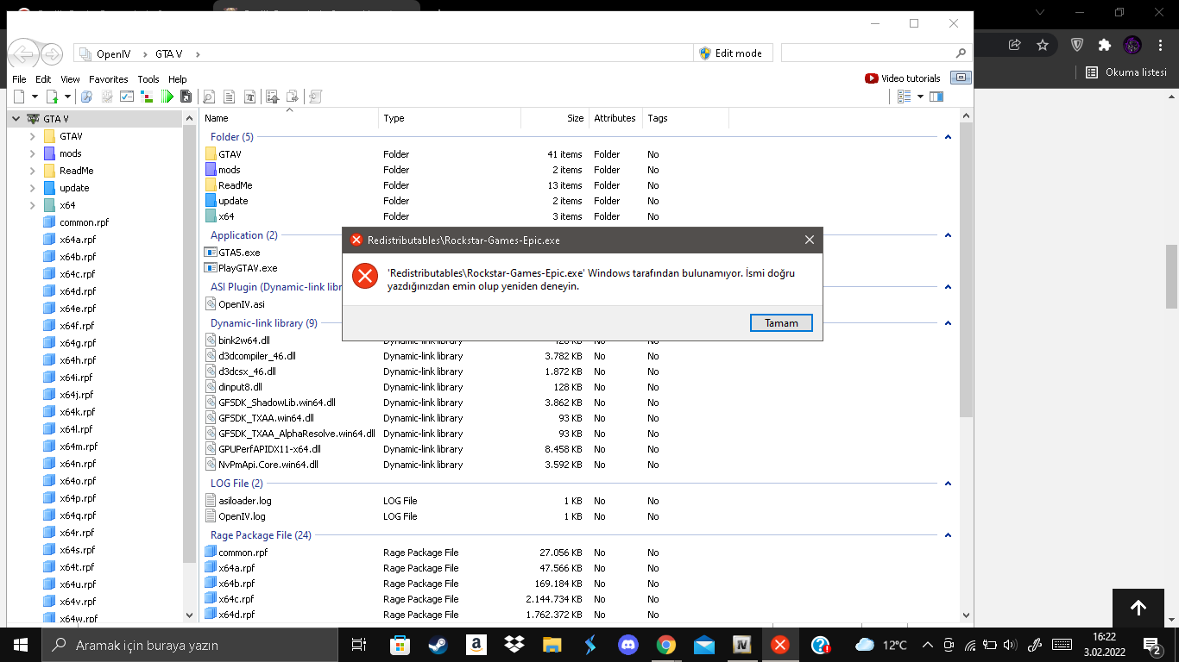The width and height of the screenshot is (1179, 662).
Task: Click the checklist window toolbar icon
Action: click(127, 97)
